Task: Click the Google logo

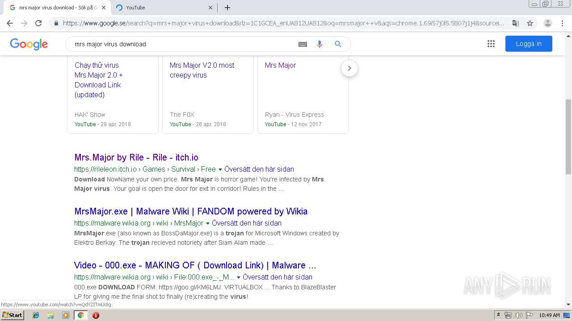Action: tap(29, 44)
